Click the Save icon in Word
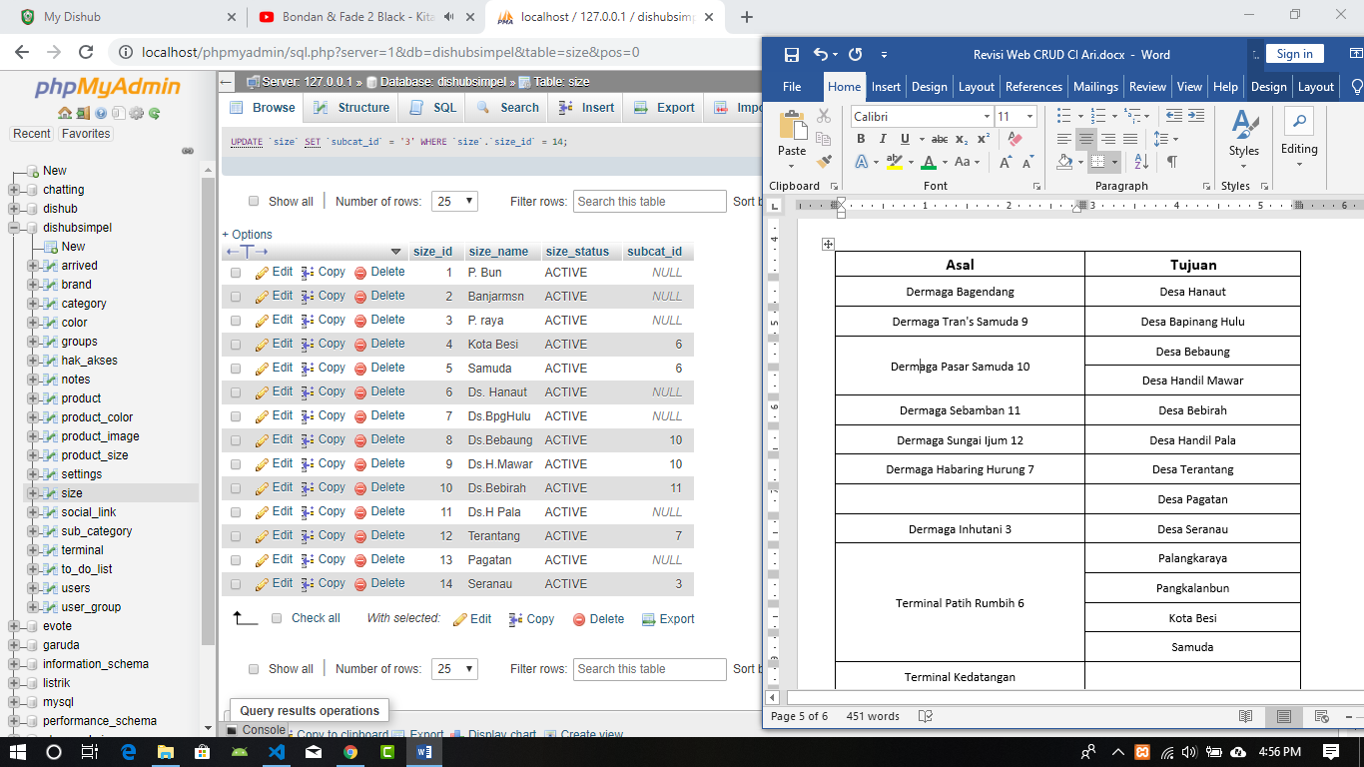 point(791,55)
